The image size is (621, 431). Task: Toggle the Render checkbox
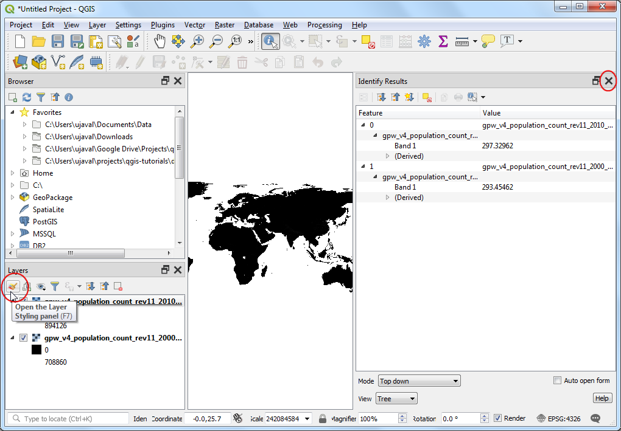tap(497, 418)
